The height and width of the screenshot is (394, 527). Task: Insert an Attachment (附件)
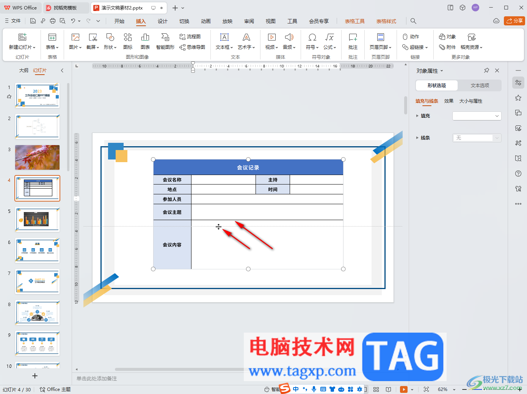point(447,47)
